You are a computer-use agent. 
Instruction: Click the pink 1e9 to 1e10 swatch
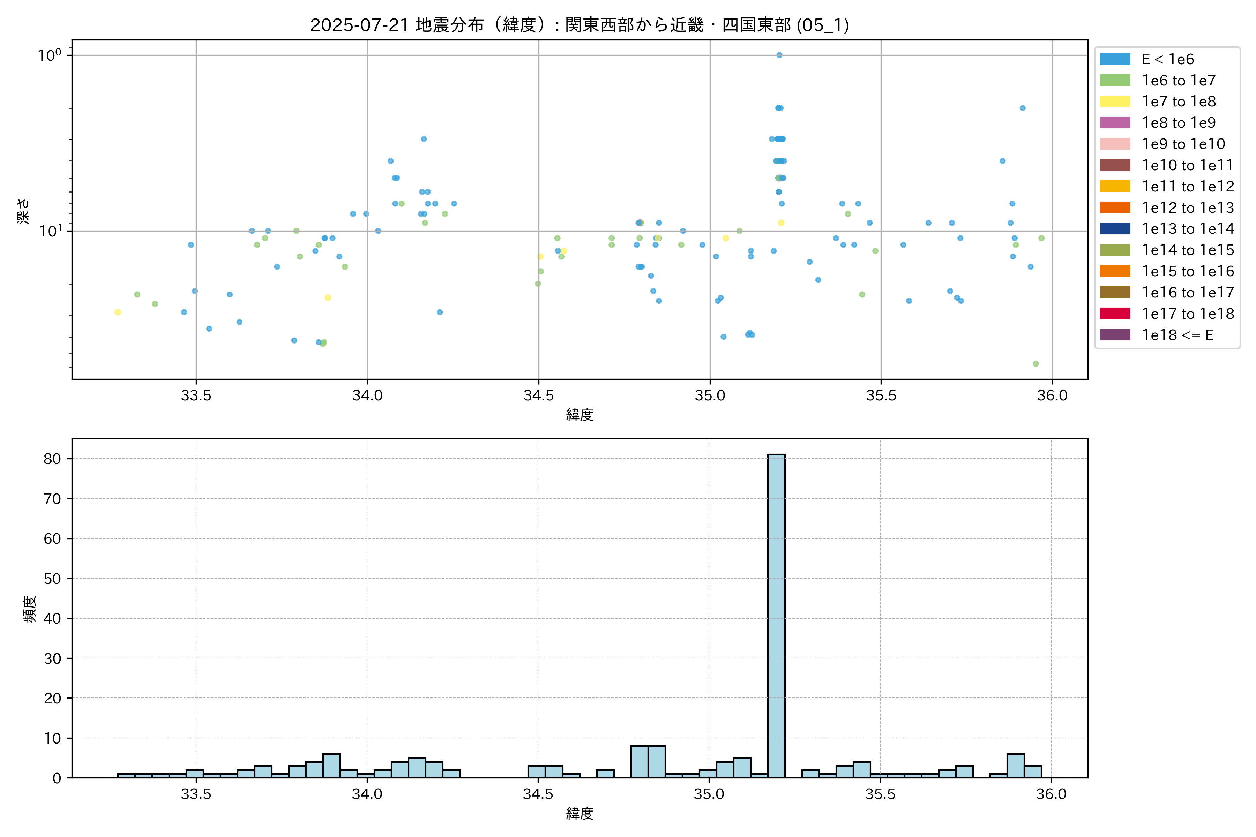[x=1115, y=144]
